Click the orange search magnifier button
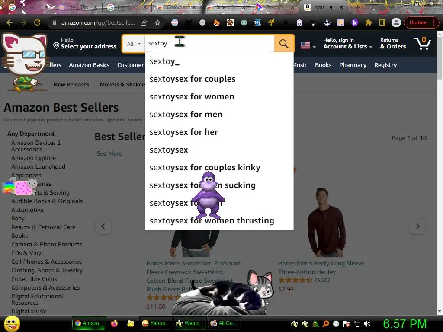This screenshot has height=332, width=443. (x=284, y=44)
